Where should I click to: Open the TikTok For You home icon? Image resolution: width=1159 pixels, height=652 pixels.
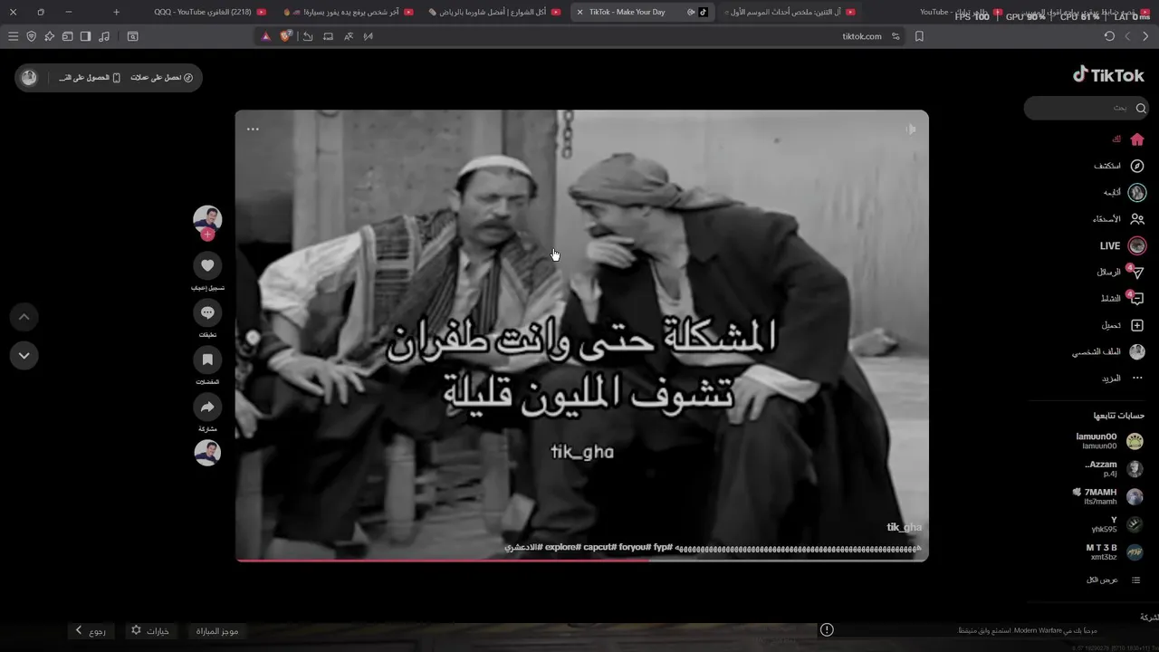tap(1137, 139)
